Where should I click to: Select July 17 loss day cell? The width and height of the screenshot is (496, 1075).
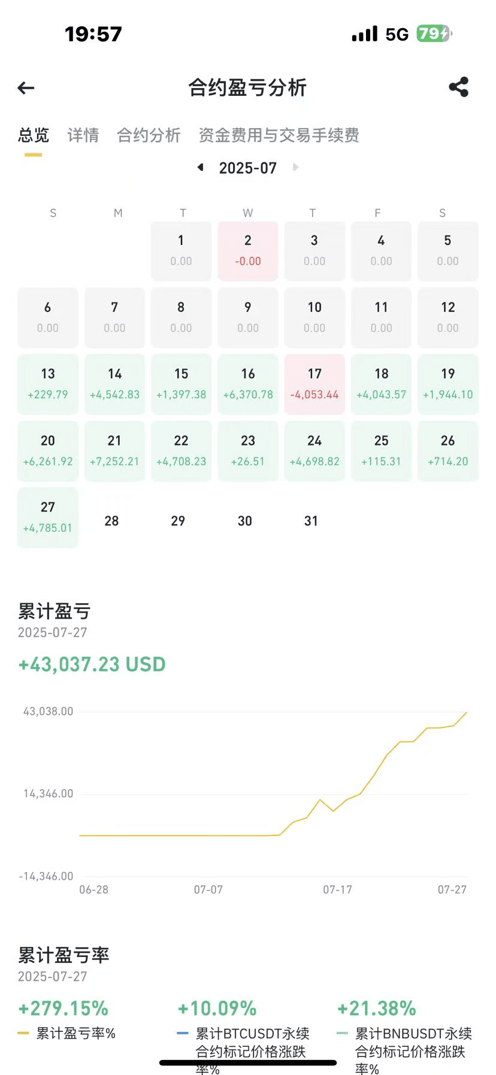pyautogui.click(x=314, y=384)
